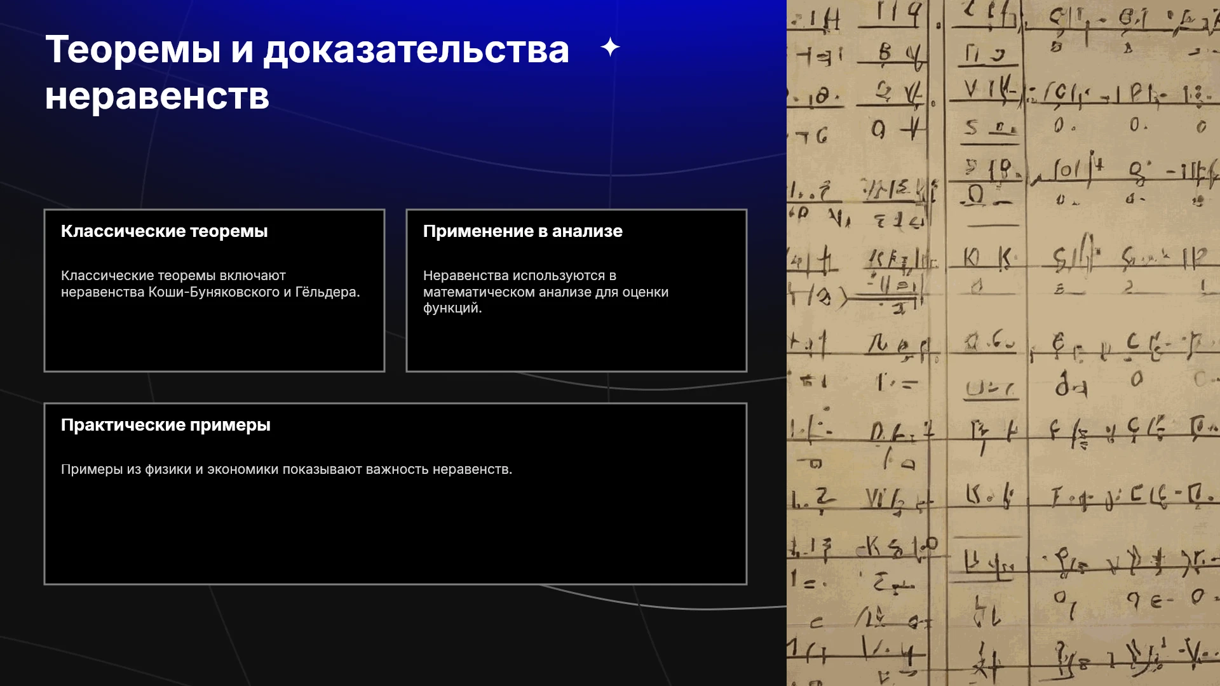The width and height of the screenshot is (1220, 686).
Task: Click the 'Практические примеры' heading
Action: tap(165, 425)
